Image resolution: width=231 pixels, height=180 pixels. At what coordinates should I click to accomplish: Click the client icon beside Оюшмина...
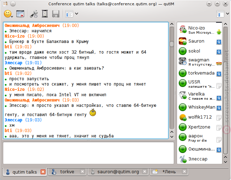point(219,150)
